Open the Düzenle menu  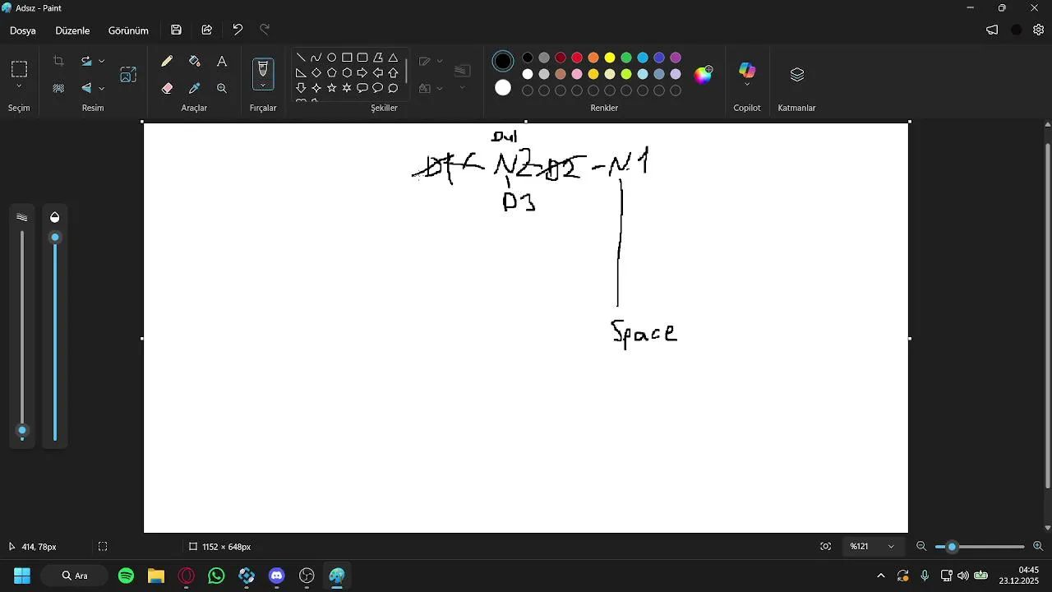coord(72,30)
